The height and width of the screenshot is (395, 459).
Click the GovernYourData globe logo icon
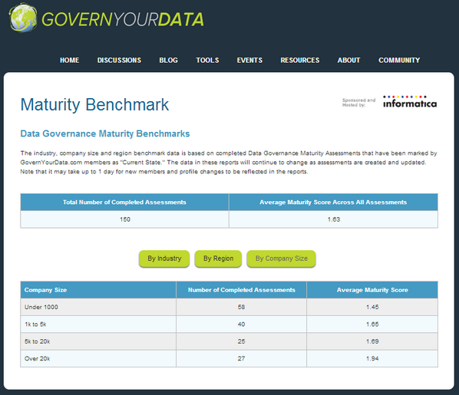point(23,18)
